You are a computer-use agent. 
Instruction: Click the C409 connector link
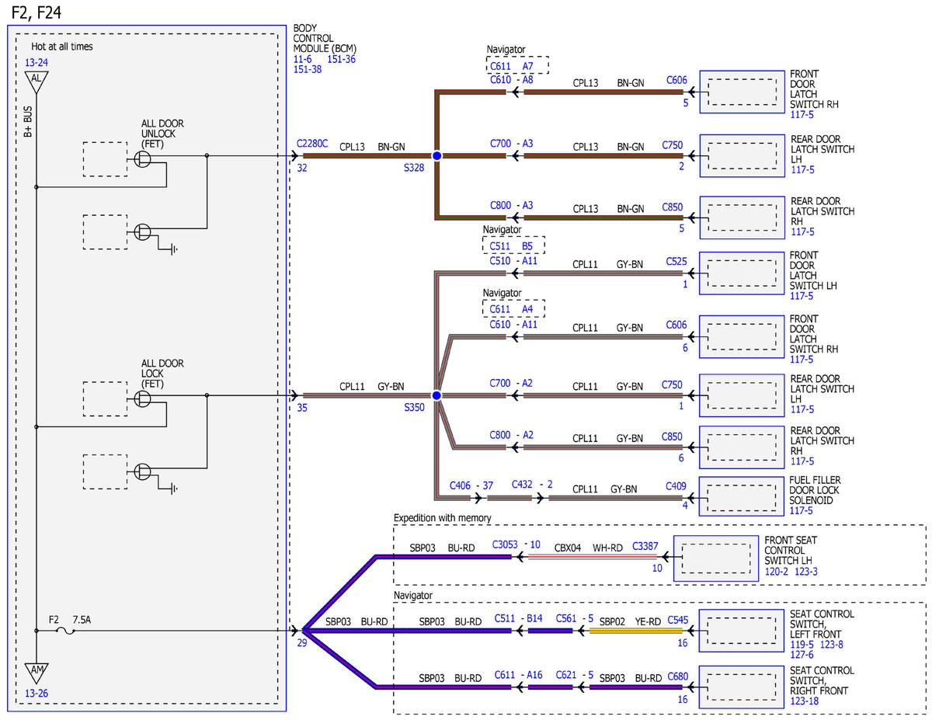tap(676, 486)
